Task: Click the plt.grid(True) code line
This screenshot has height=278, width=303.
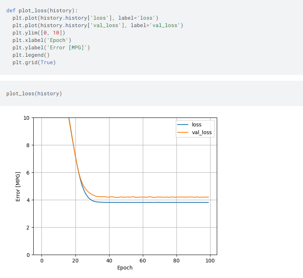Action: [x=34, y=62]
